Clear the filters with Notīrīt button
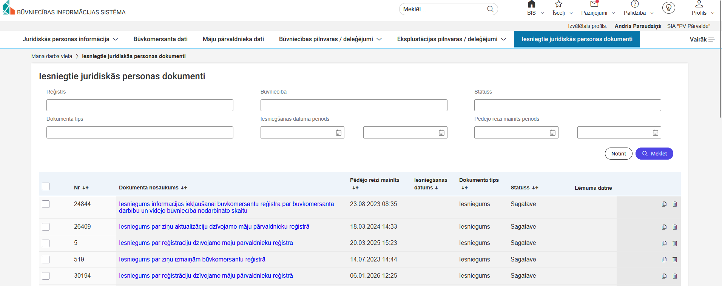This screenshot has width=722, height=286. coord(618,154)
